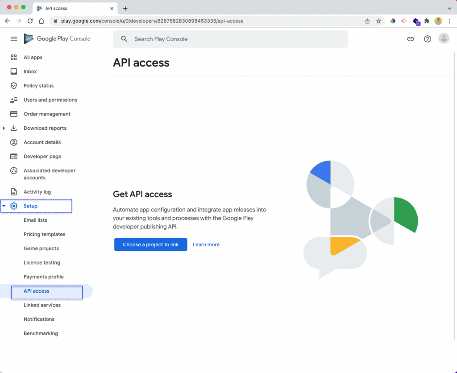Select Game projects under Setup
Viewport: 457px width, 373px height.
(x=42, y=248)
